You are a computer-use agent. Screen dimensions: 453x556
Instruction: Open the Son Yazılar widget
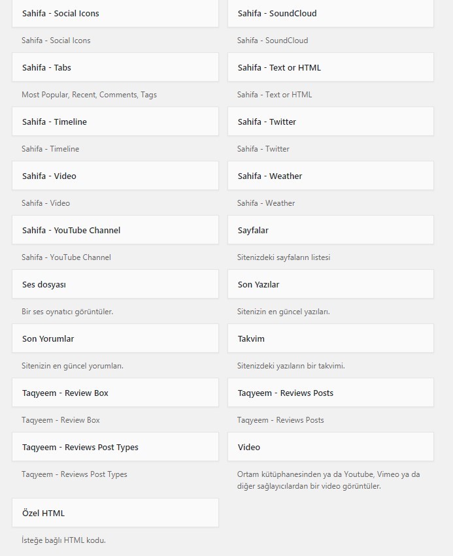point(331,284)
